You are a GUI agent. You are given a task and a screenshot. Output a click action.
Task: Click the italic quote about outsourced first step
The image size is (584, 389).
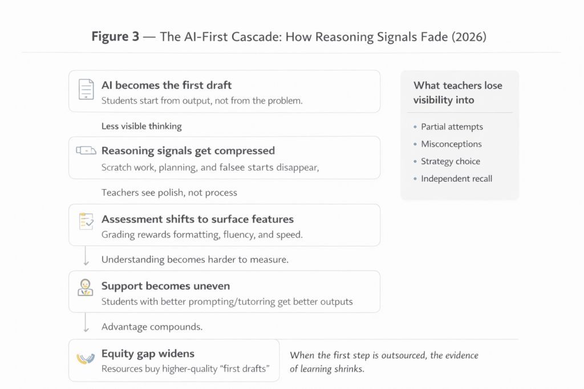pos(384,362)
